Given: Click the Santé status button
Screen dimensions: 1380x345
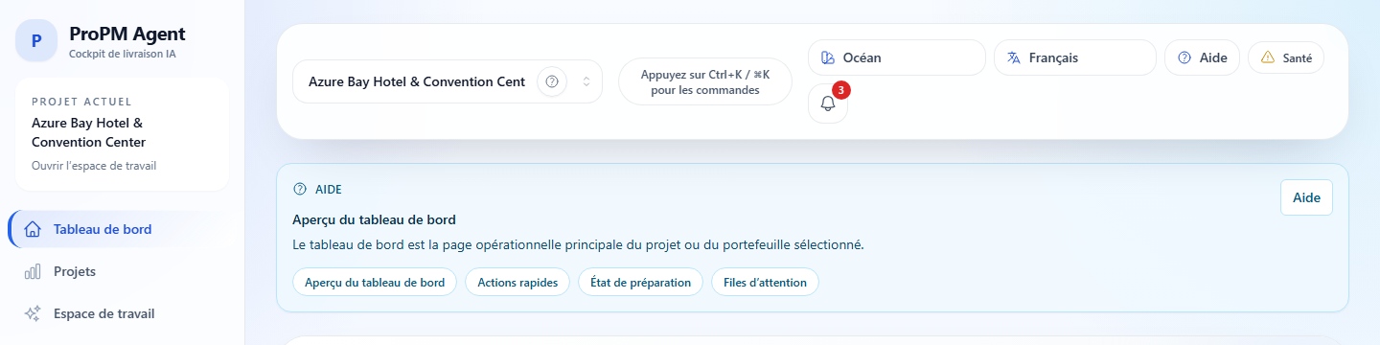Looking at the screenshot, I should (1286, 57).
